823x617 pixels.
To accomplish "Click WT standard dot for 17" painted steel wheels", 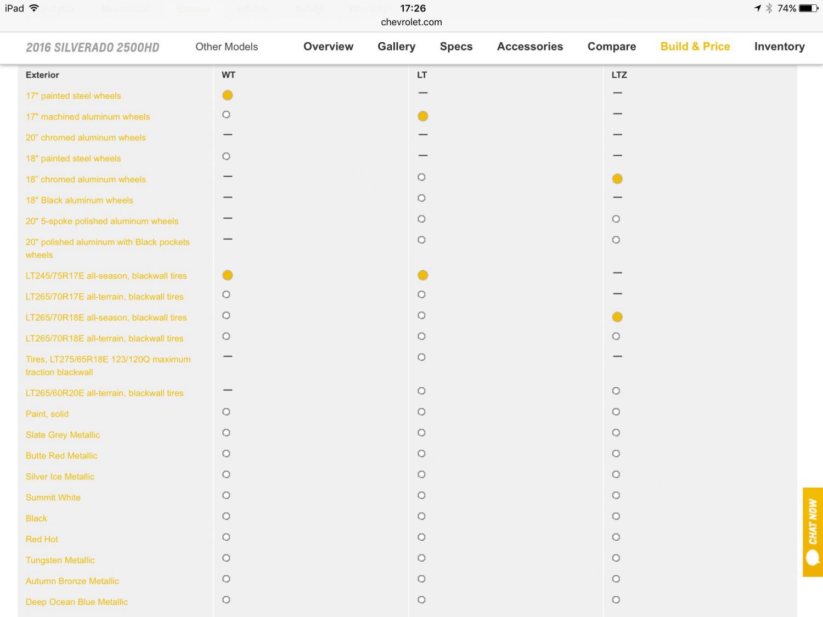I will (228, 95).
